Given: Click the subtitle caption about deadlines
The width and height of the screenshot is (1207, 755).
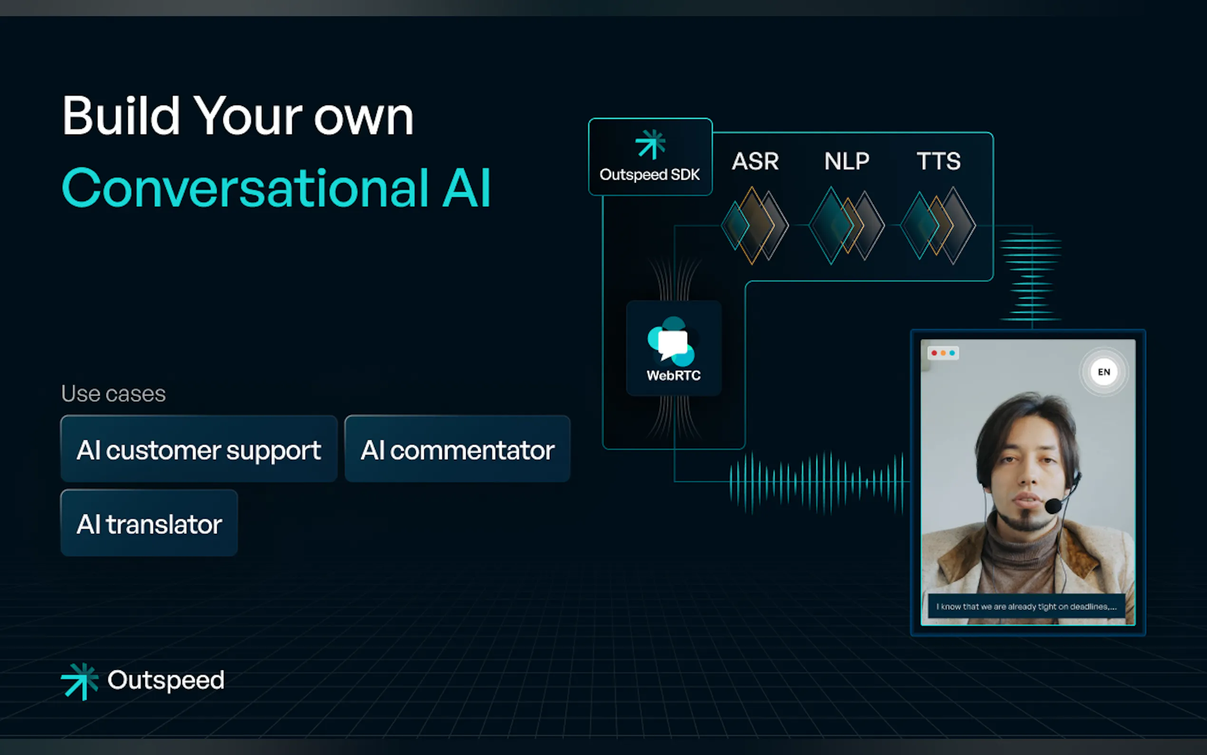Looking at the screenshot, I should (x=1026, y=606).
